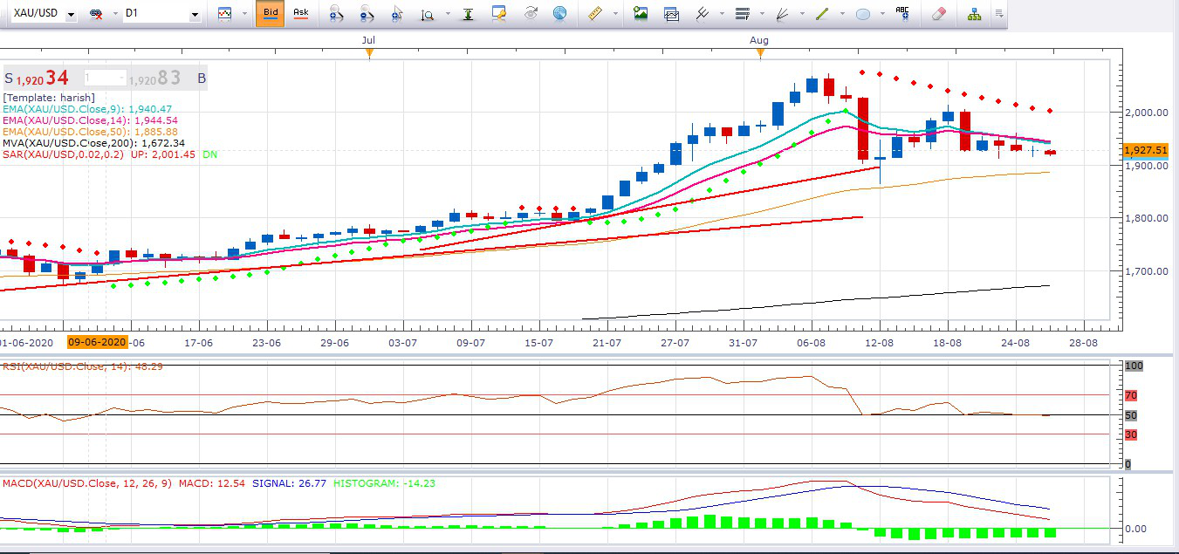This screenshot has height=554, width=1179.
Task: Click the RSI 50 level label
Action: coord(1131,415)
